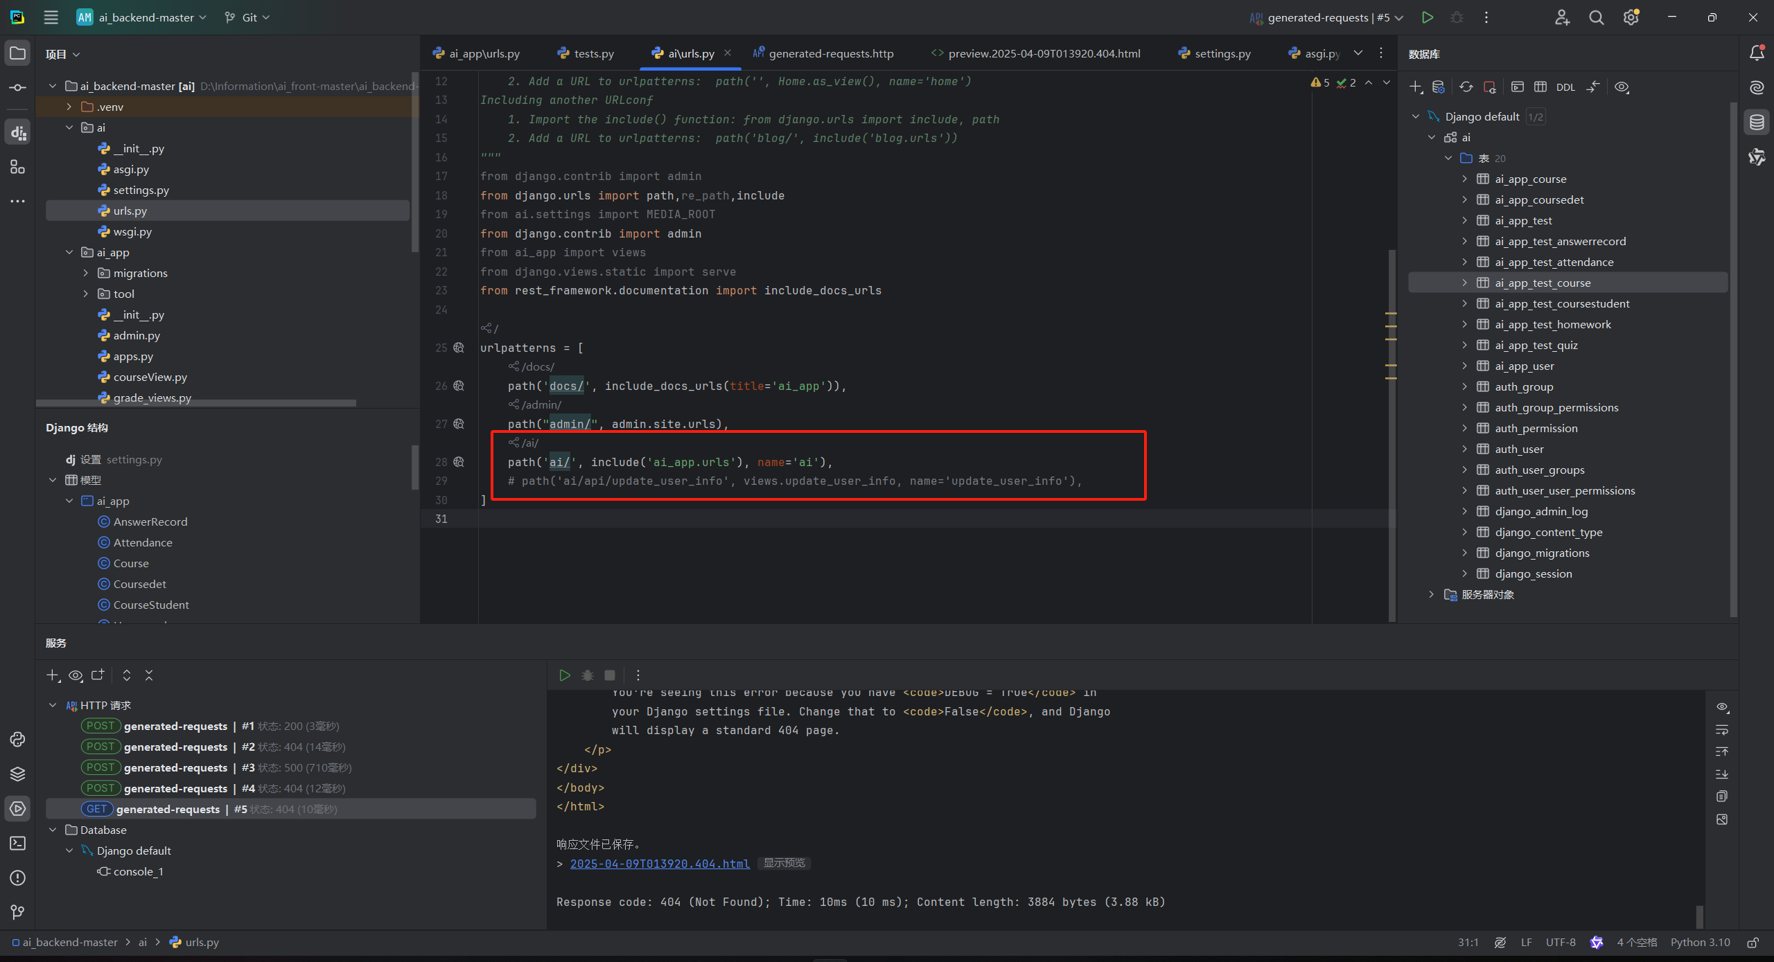1774x962 pixels.
Task: Open the Database tool window icon
Action: [x=1757, y=123]
